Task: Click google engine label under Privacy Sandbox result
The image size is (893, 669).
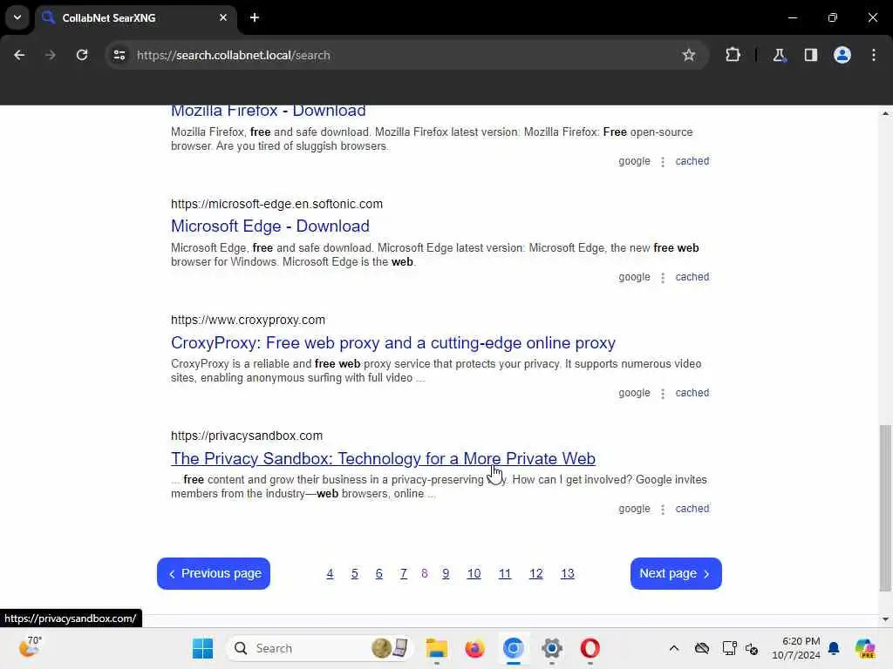Action: click(x=634, y=509)
